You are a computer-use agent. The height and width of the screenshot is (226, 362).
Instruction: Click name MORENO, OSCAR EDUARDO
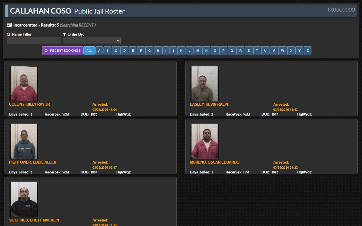(x=215, y=162)
